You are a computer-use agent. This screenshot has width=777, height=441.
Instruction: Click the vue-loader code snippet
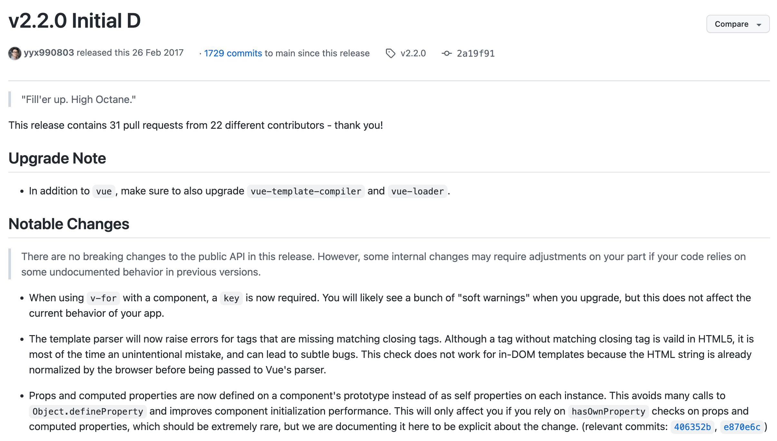tap(417, 192)
